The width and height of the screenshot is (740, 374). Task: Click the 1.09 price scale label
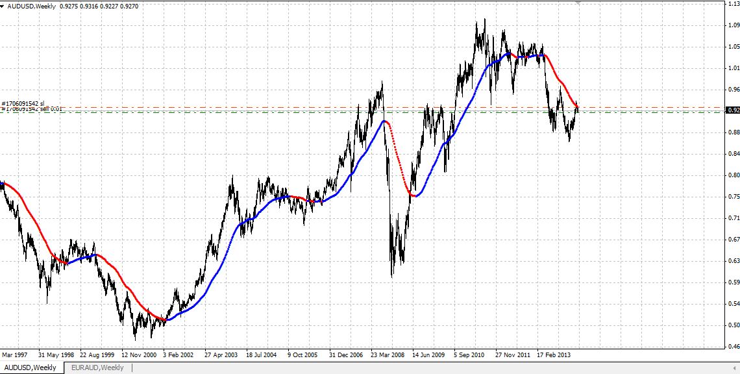coord(734,25)
